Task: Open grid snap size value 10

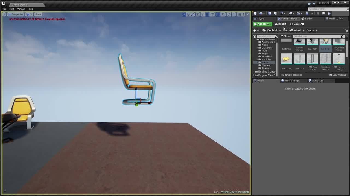Action: click(x=212, y=14)
